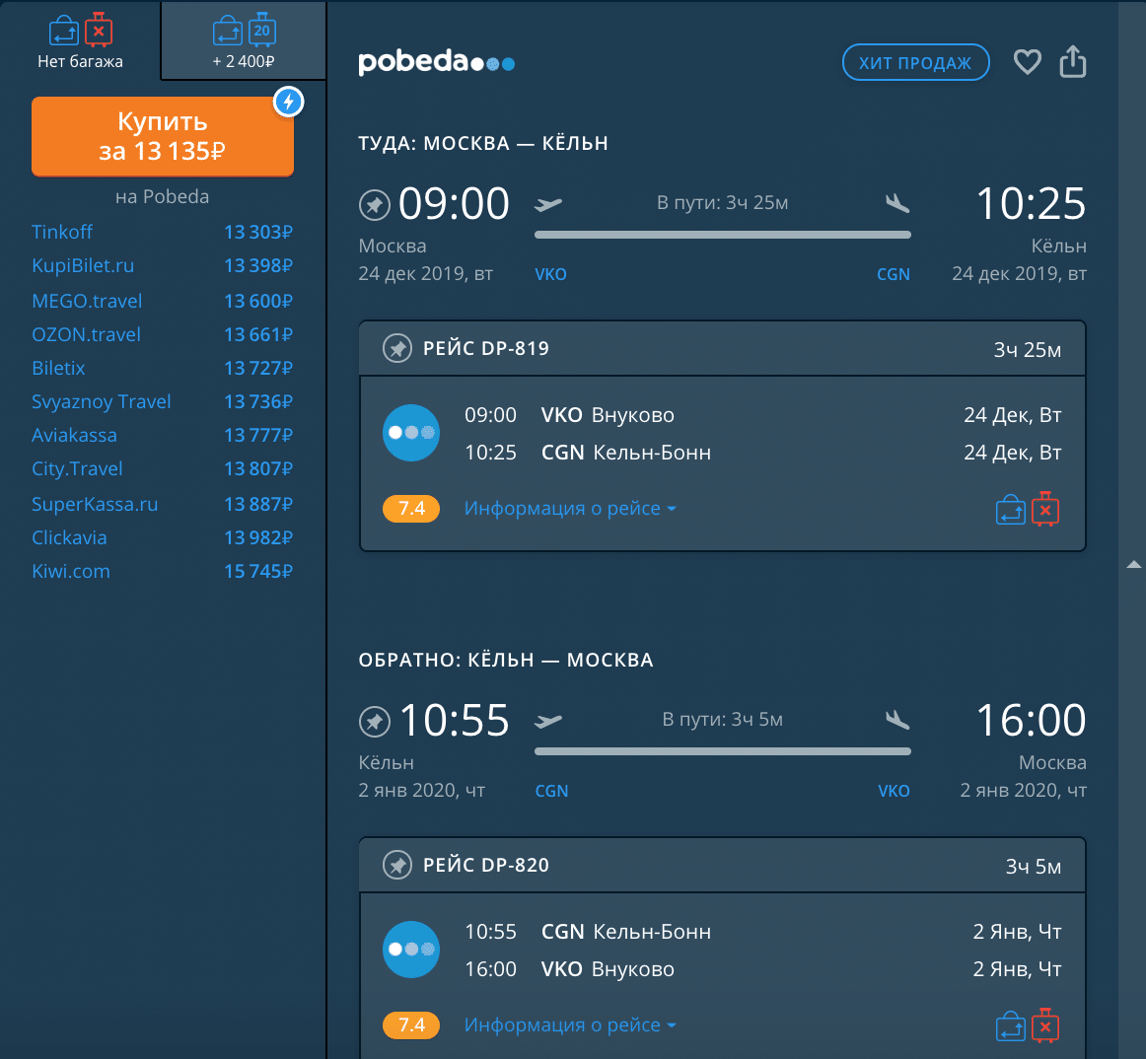Click the outbound CGN arrival airport code

pyautogui.click(x=894, y=274)
